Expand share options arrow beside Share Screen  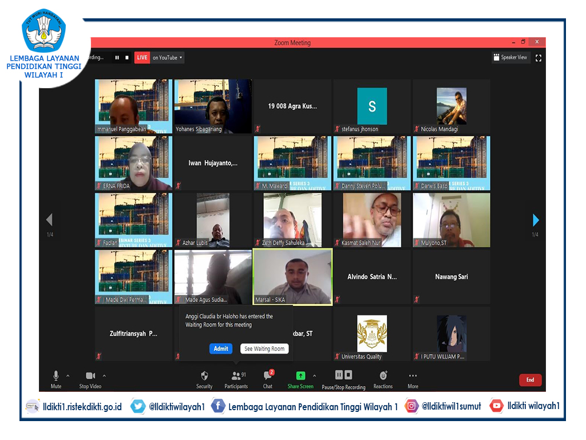click(314, 376)
